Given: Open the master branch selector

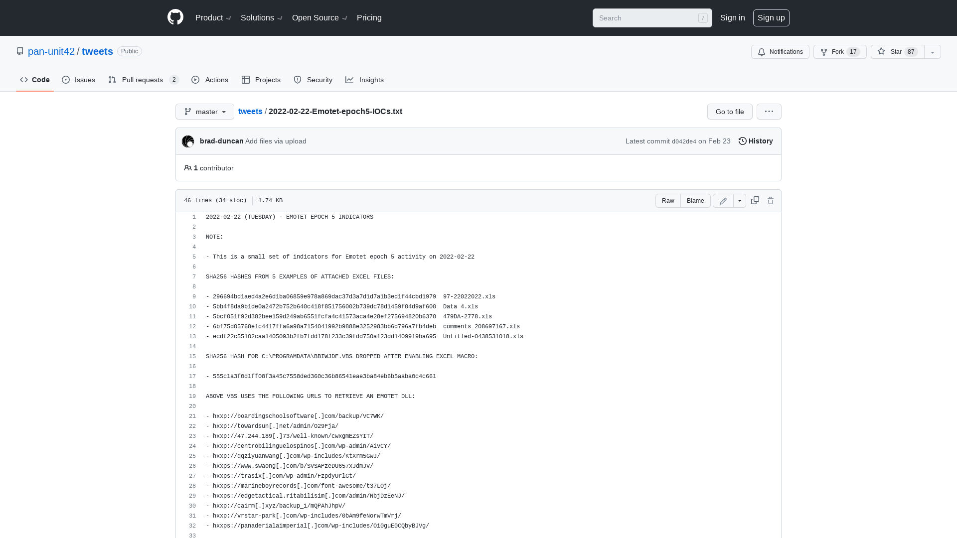Looking at the screenshot, I should 205,112.
